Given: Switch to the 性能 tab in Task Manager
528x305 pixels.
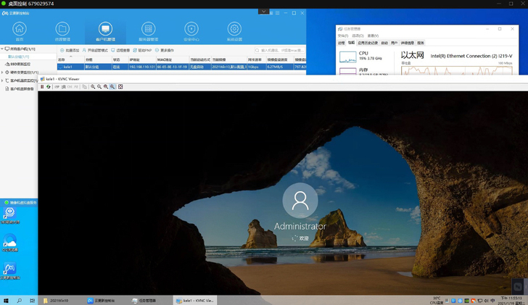Looking at the screenshot, I should click(x=352, y=43).
